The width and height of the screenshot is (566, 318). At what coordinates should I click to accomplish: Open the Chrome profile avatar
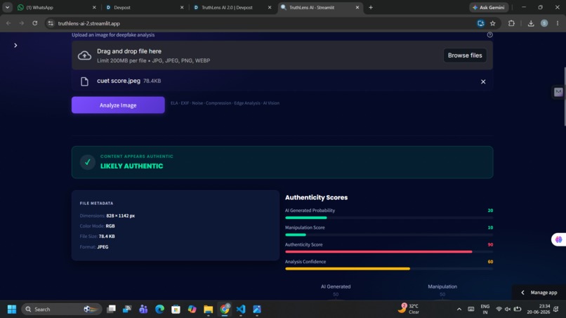point(544,23)
